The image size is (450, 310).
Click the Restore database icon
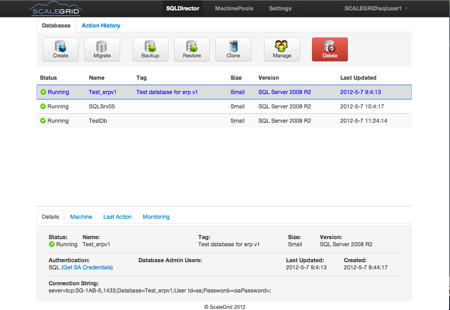point(192,49)
